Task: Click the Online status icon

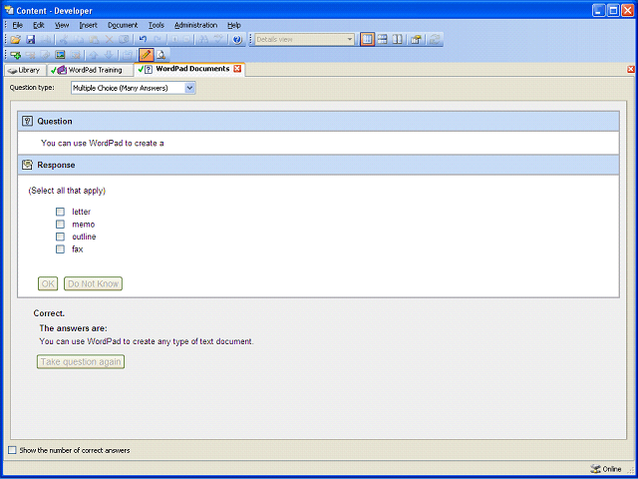Action: (x=595, y=469)
